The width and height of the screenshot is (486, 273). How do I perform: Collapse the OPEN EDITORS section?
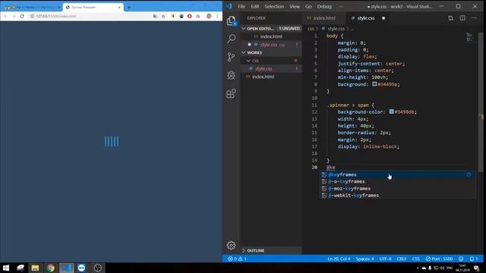[244, 29]
